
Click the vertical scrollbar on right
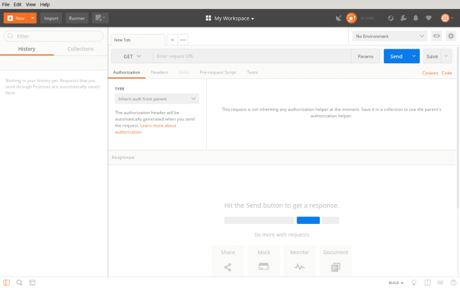tap(457, 127)
